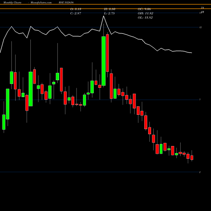
Task: Click the 'OC: 9.06' value
Action: point(144,9)
